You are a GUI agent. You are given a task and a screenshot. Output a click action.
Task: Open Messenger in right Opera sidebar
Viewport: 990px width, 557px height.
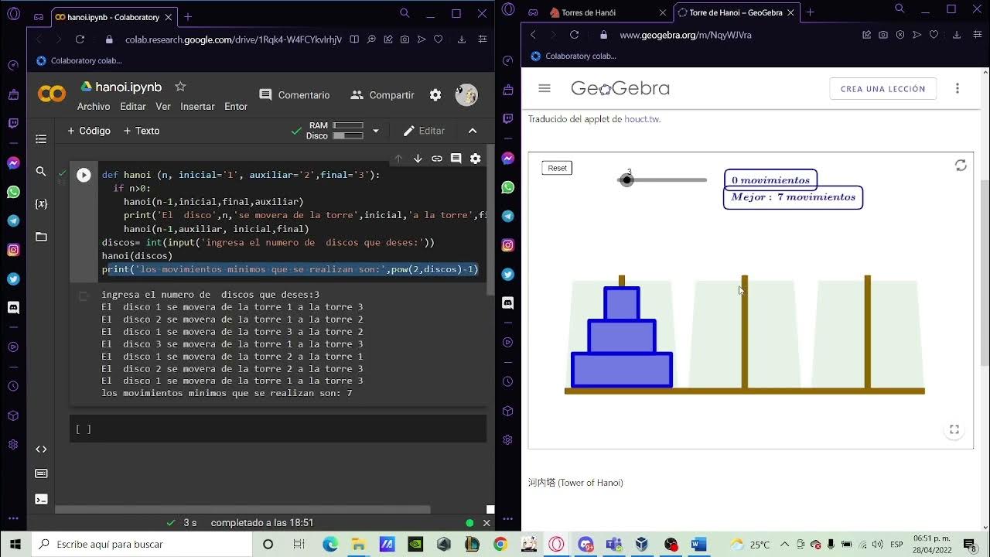508,159
